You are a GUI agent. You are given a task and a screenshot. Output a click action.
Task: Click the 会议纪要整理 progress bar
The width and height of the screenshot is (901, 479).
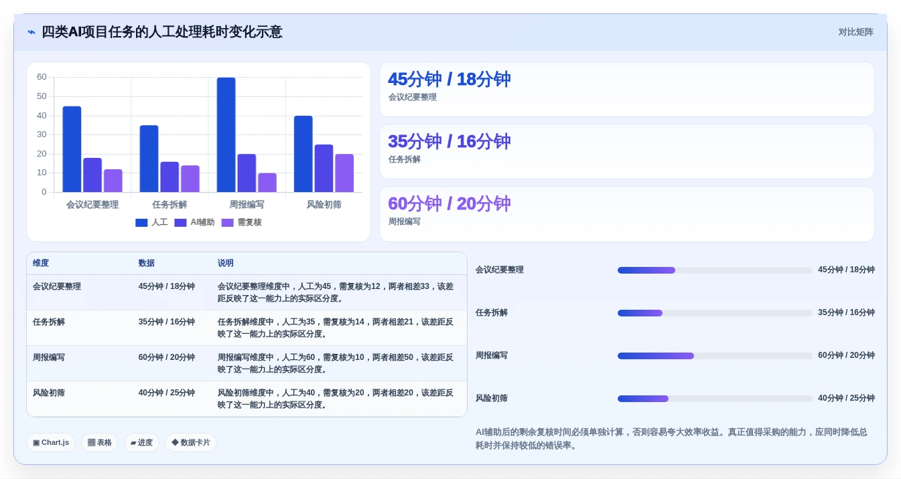[x=715, y=270]
